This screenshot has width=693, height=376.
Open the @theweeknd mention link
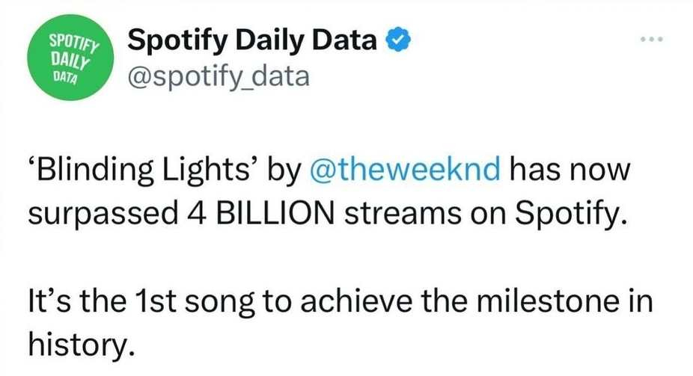pyautogui.click(x=404, y=170)
